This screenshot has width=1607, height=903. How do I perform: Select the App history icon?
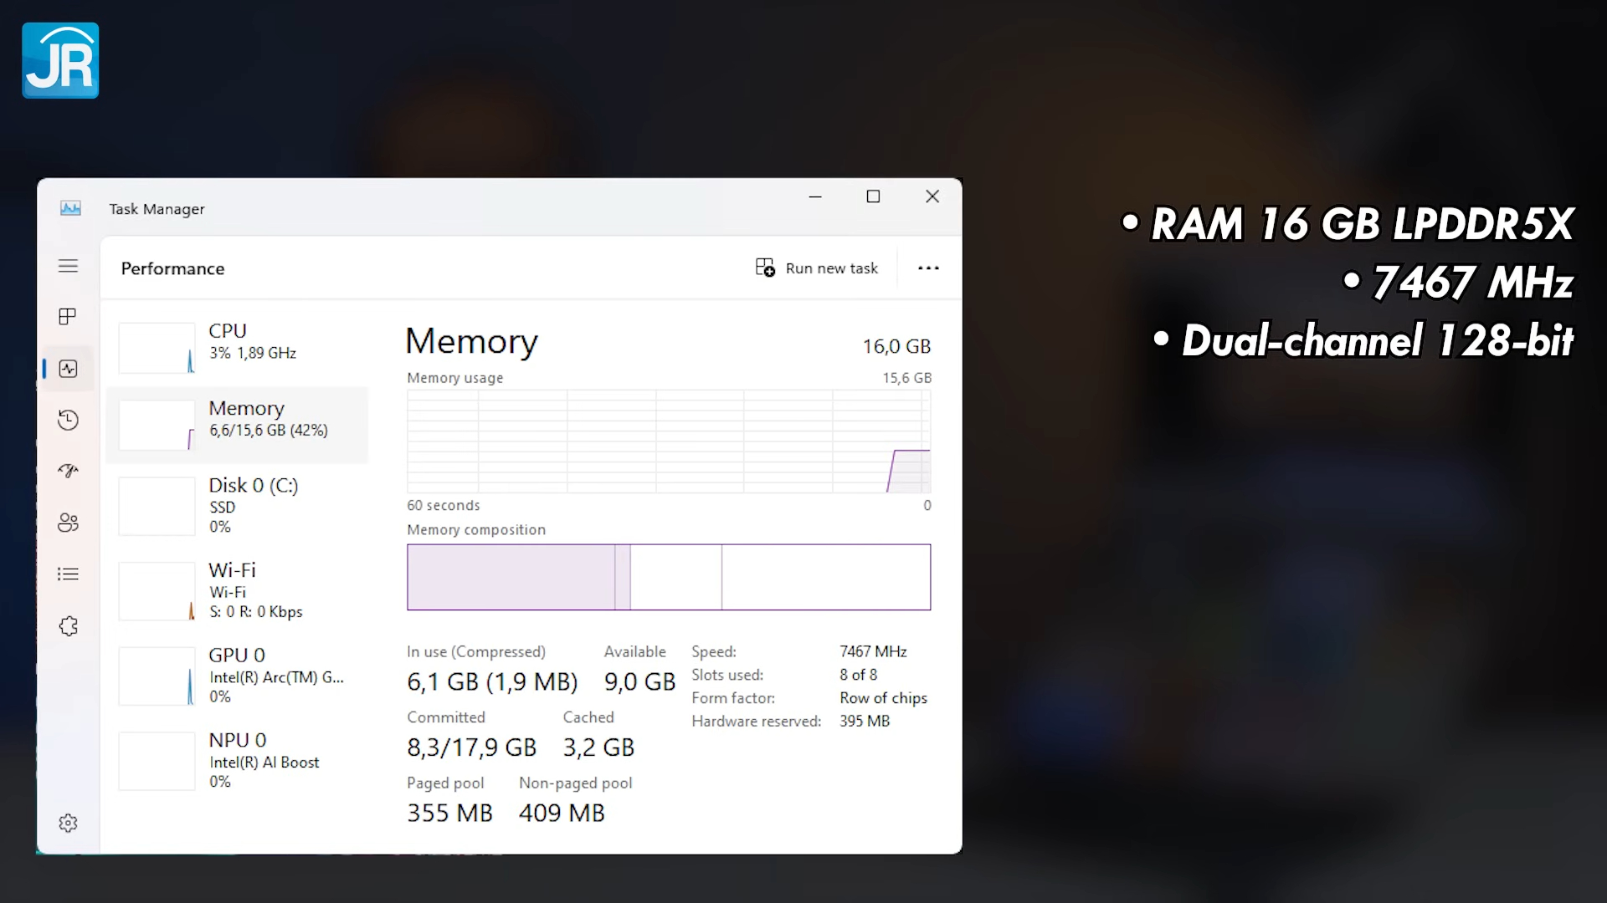(x=68, y=420)
